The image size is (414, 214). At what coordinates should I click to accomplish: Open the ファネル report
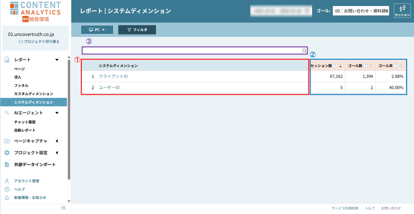[21, 85]
